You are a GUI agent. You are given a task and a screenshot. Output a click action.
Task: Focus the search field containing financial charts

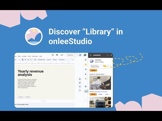[x=100, y=67]
